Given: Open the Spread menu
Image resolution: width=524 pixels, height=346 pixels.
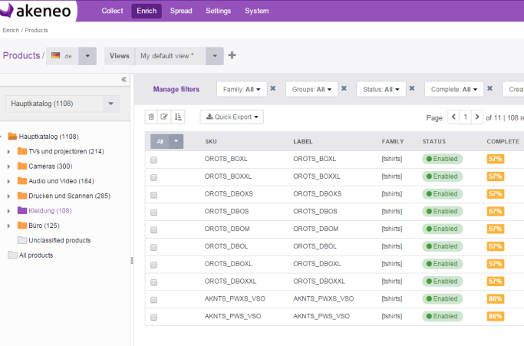Looking at the screenshot, I should (181, 11).
